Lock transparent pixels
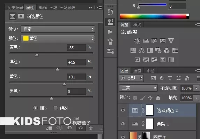The height and width of the screenshot is (139, 200). click(x=135, y=98)
